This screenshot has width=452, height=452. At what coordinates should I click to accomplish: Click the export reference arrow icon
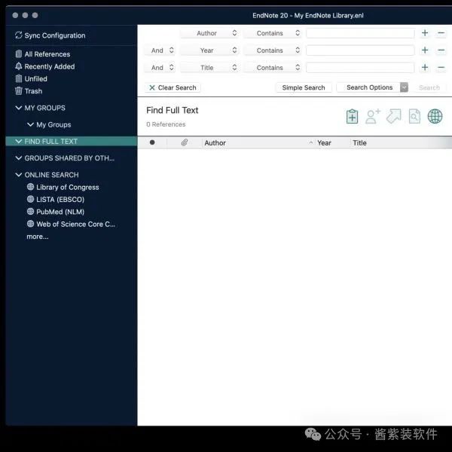click(x=393, y=117)
